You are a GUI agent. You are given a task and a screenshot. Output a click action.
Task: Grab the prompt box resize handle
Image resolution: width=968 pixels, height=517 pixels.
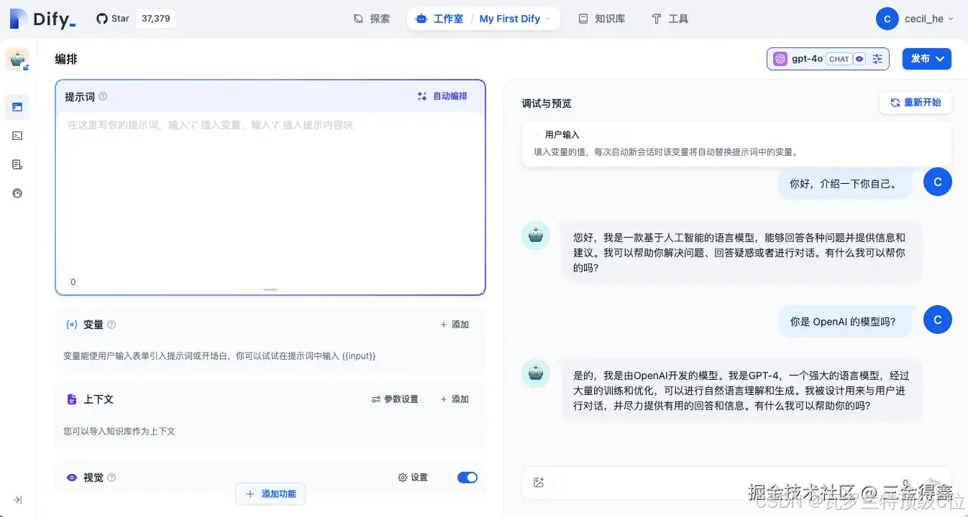click(x=270, y=289)
